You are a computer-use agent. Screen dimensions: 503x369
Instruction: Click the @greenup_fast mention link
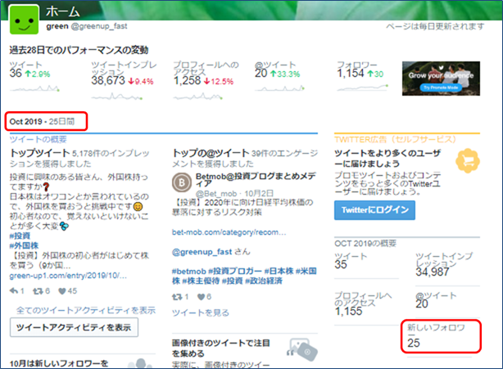pos(202,252)
